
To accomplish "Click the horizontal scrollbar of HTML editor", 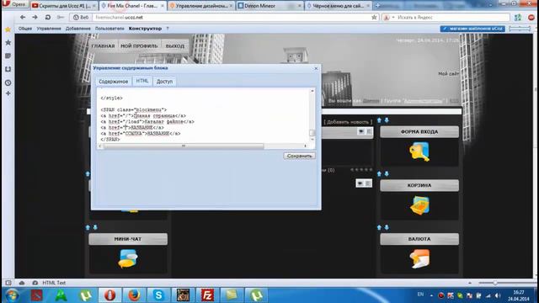I will coord(184,146).
